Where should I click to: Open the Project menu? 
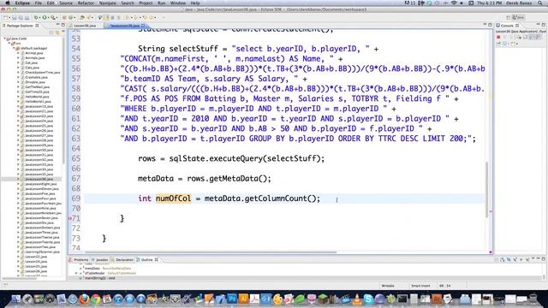click(146, 3)
